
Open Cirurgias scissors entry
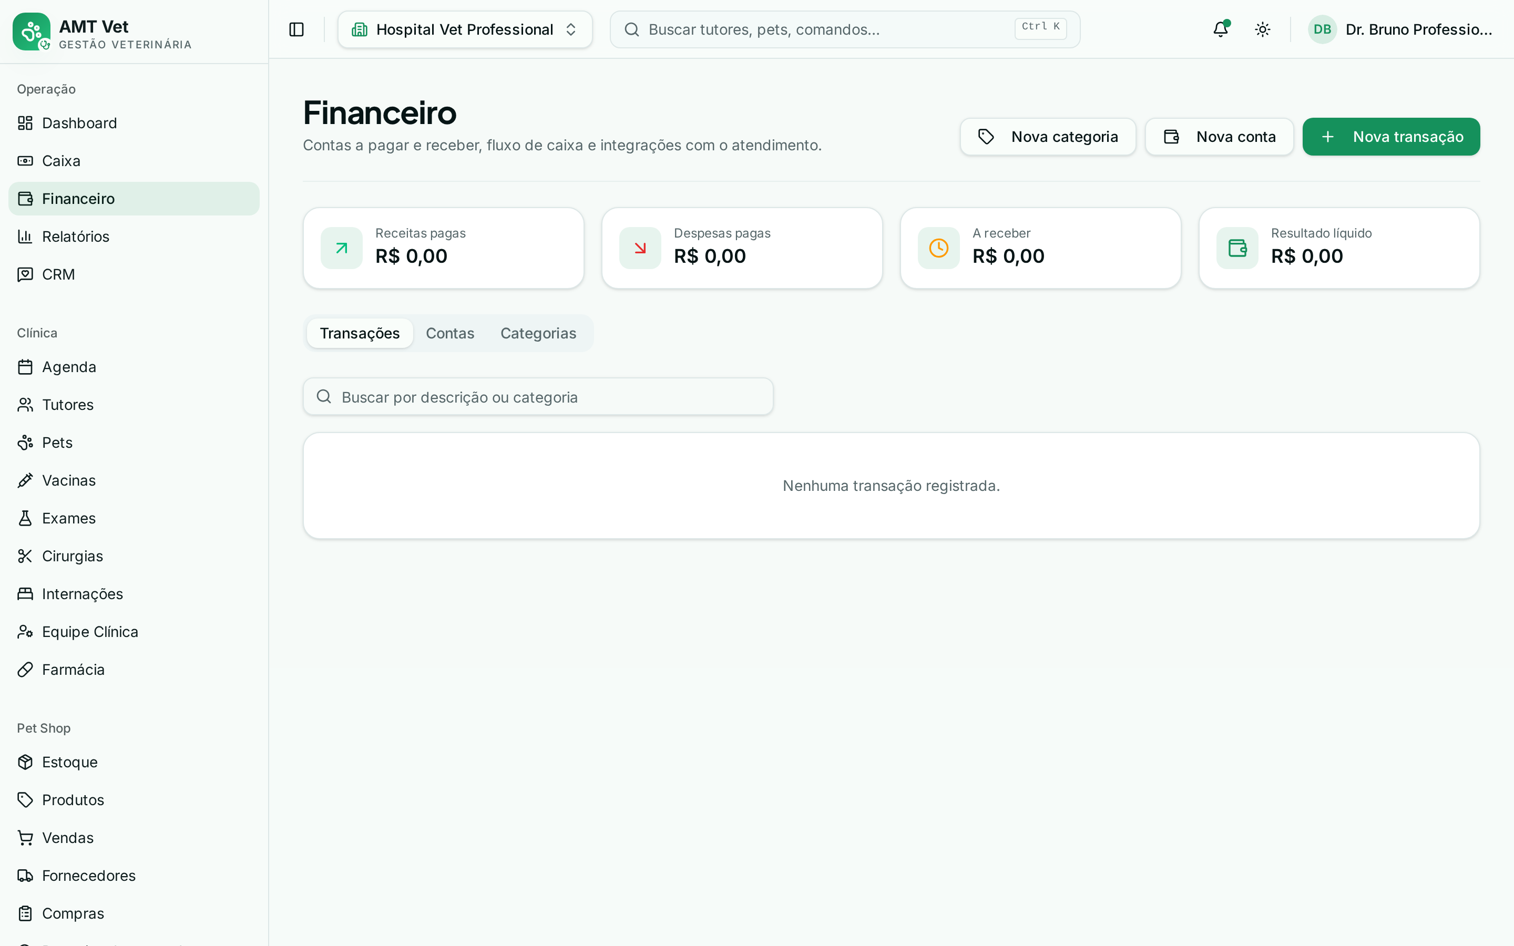click(134, 556)
